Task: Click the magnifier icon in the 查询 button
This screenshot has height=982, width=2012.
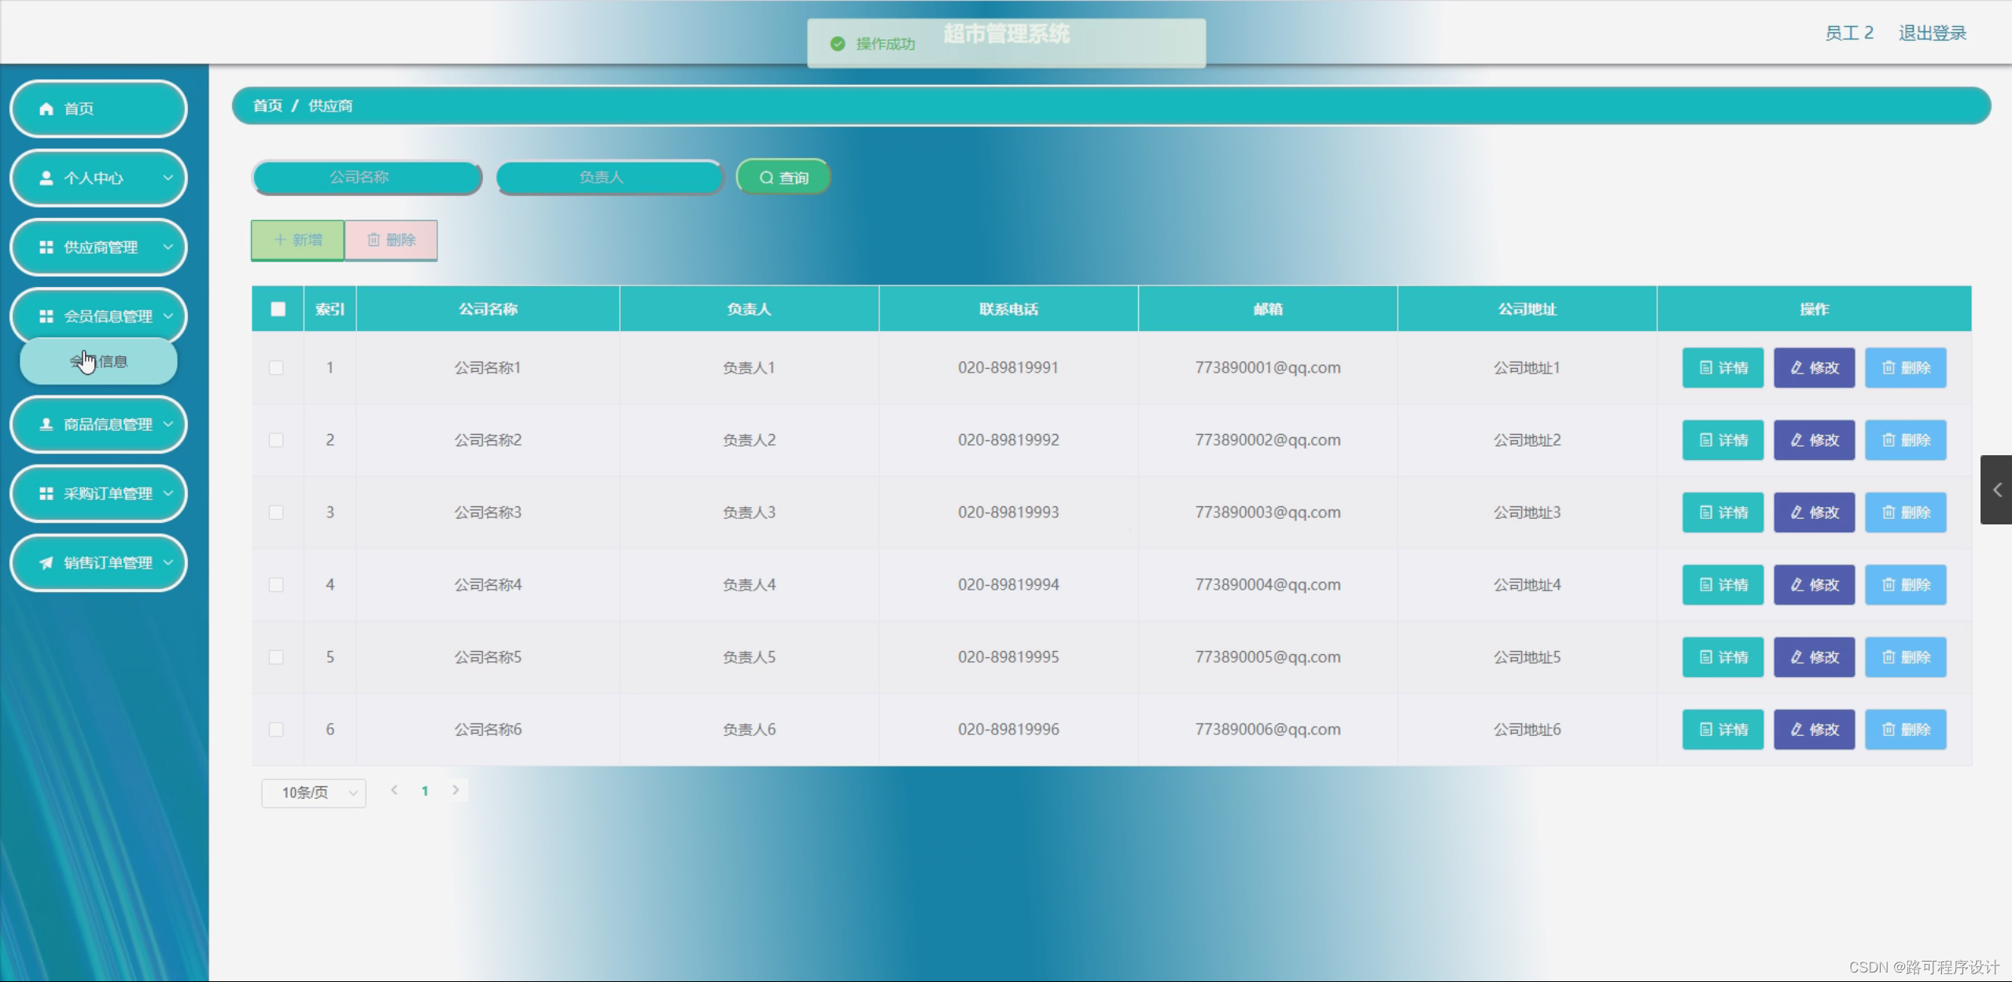Action: (768, 177)
